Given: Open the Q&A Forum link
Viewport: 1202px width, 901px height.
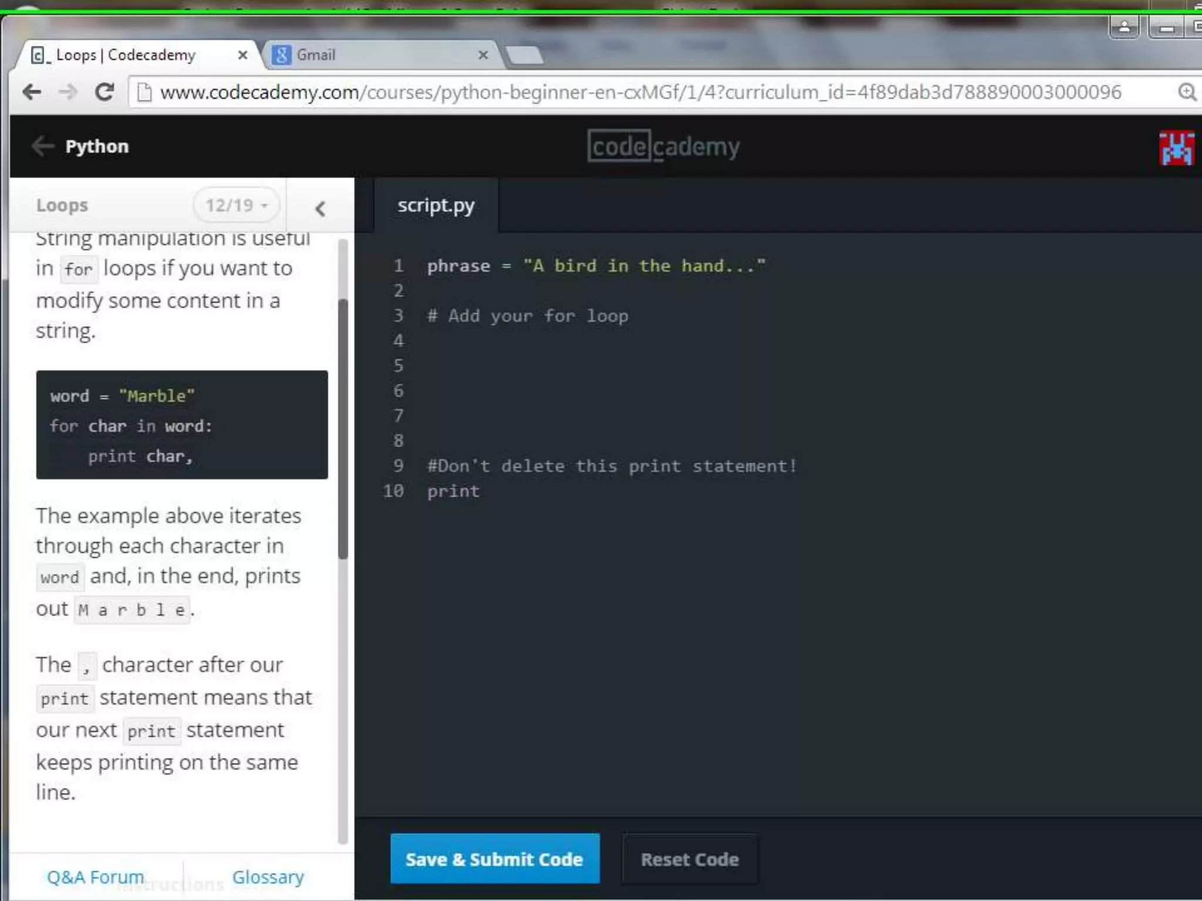Looking at the screenshot, I should [96, 877].
